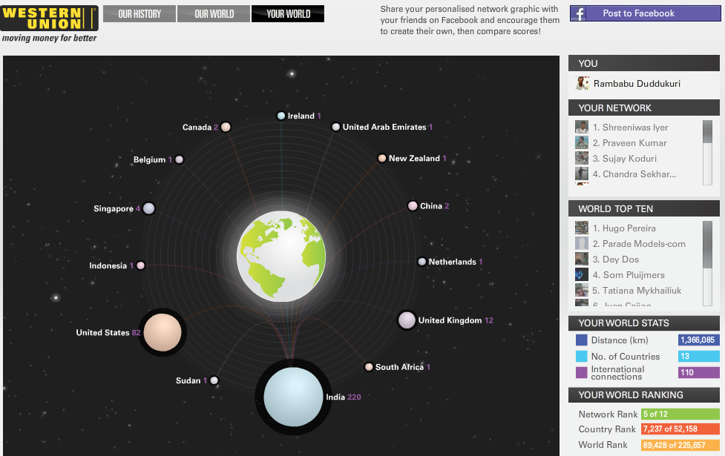
Task: Click the No. of Countries value 13
Action: [698, 356]
